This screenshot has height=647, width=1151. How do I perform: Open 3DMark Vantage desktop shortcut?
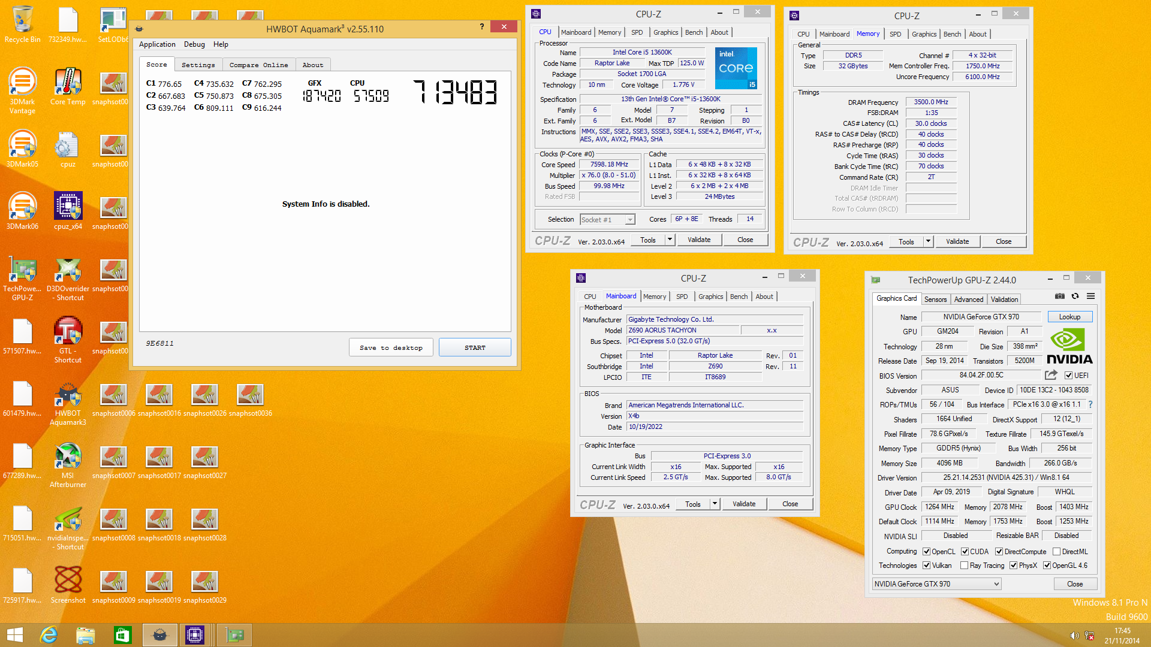tap(22, 90)
